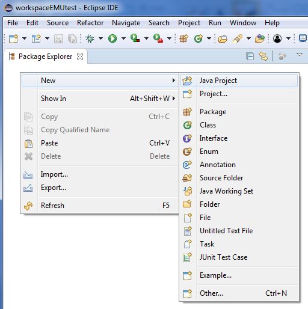Image resolution: width=308 pixels, height=309 pixels.
Task: Select Other... in the New submenu
Action: [x=239, y=293]
